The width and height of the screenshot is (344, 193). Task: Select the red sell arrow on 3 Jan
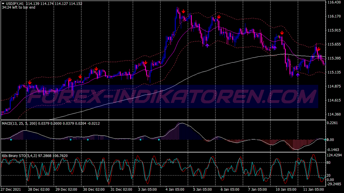(x=145, y=63)
